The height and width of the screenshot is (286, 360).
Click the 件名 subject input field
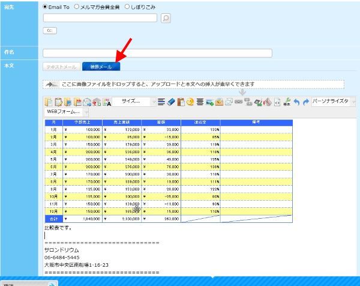click(157, 53)
